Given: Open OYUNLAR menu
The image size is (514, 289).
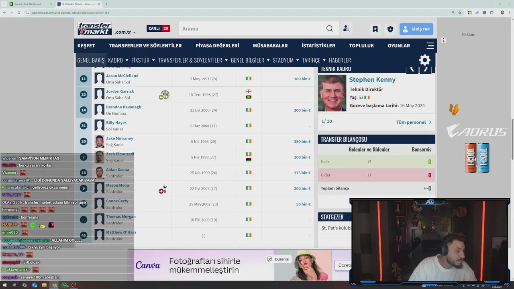Looking at the screenshot, I should click(399, 45).
